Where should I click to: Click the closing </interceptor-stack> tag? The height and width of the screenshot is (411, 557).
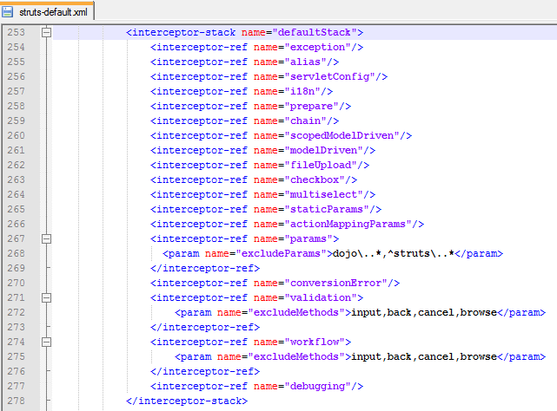(x=187, y=401)
